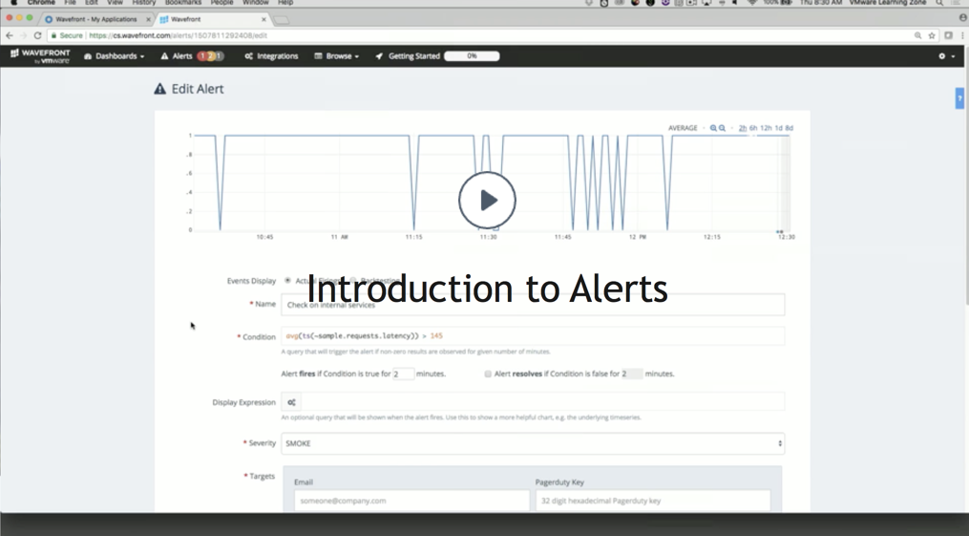The width and height of the screenshot is (969, 536).
Task: Click the address bar zoom magnifier icon
Action: tap(917, 36)
